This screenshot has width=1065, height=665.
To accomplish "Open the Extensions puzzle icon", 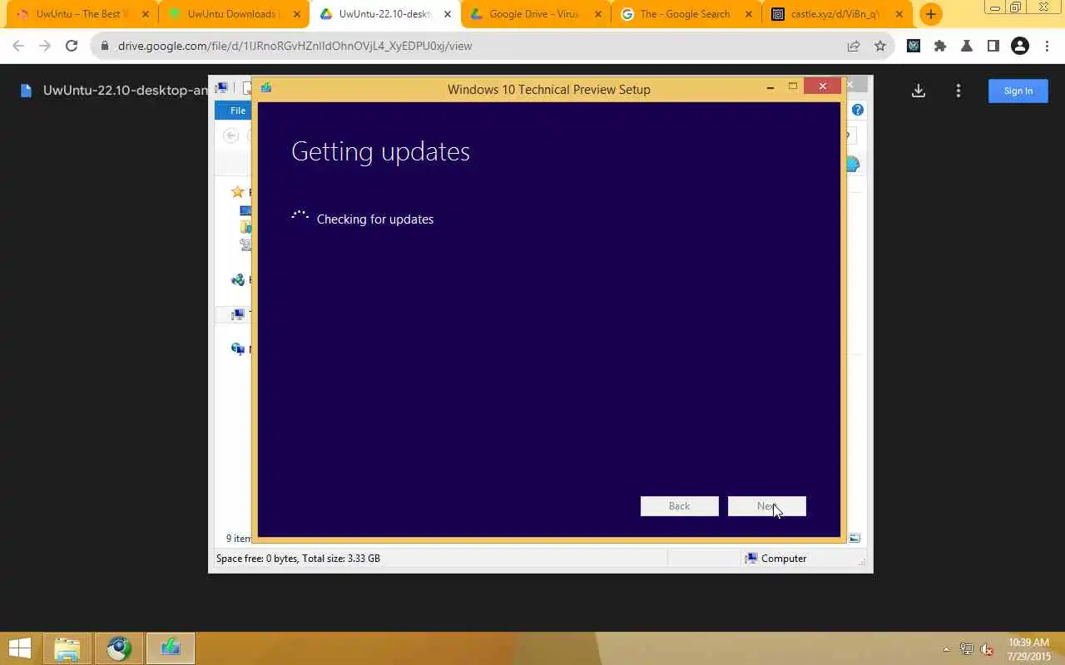I will pyautogui.click(x=940, y=46).
